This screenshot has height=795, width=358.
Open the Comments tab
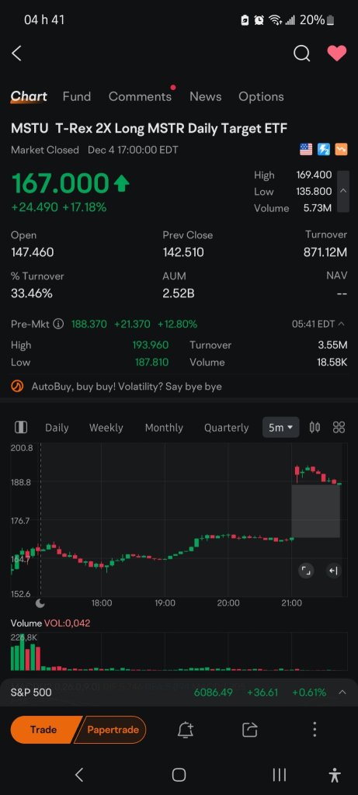click(x=140, y=96)
